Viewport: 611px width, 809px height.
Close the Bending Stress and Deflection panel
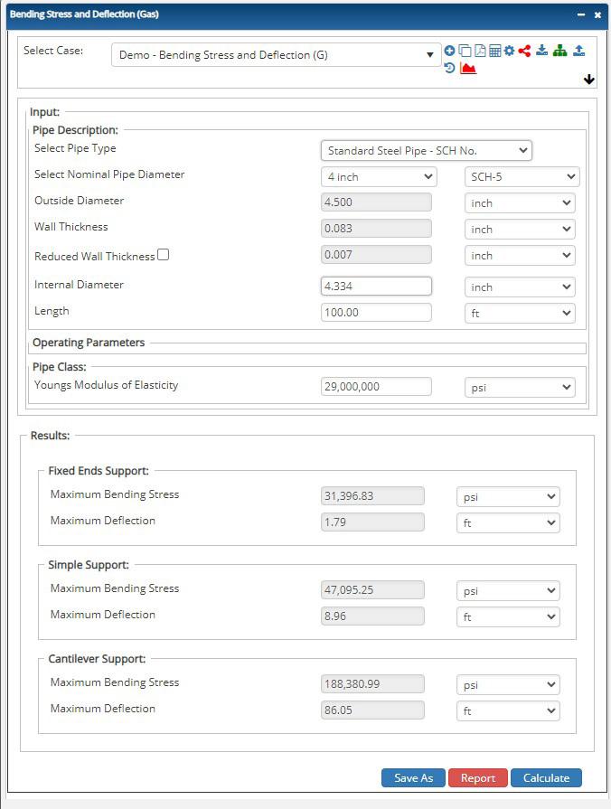click(x=597, y=15)
